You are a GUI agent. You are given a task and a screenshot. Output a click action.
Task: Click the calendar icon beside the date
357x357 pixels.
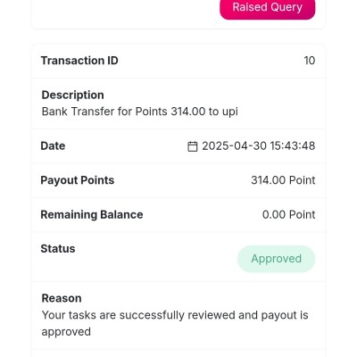pos(192,146)
